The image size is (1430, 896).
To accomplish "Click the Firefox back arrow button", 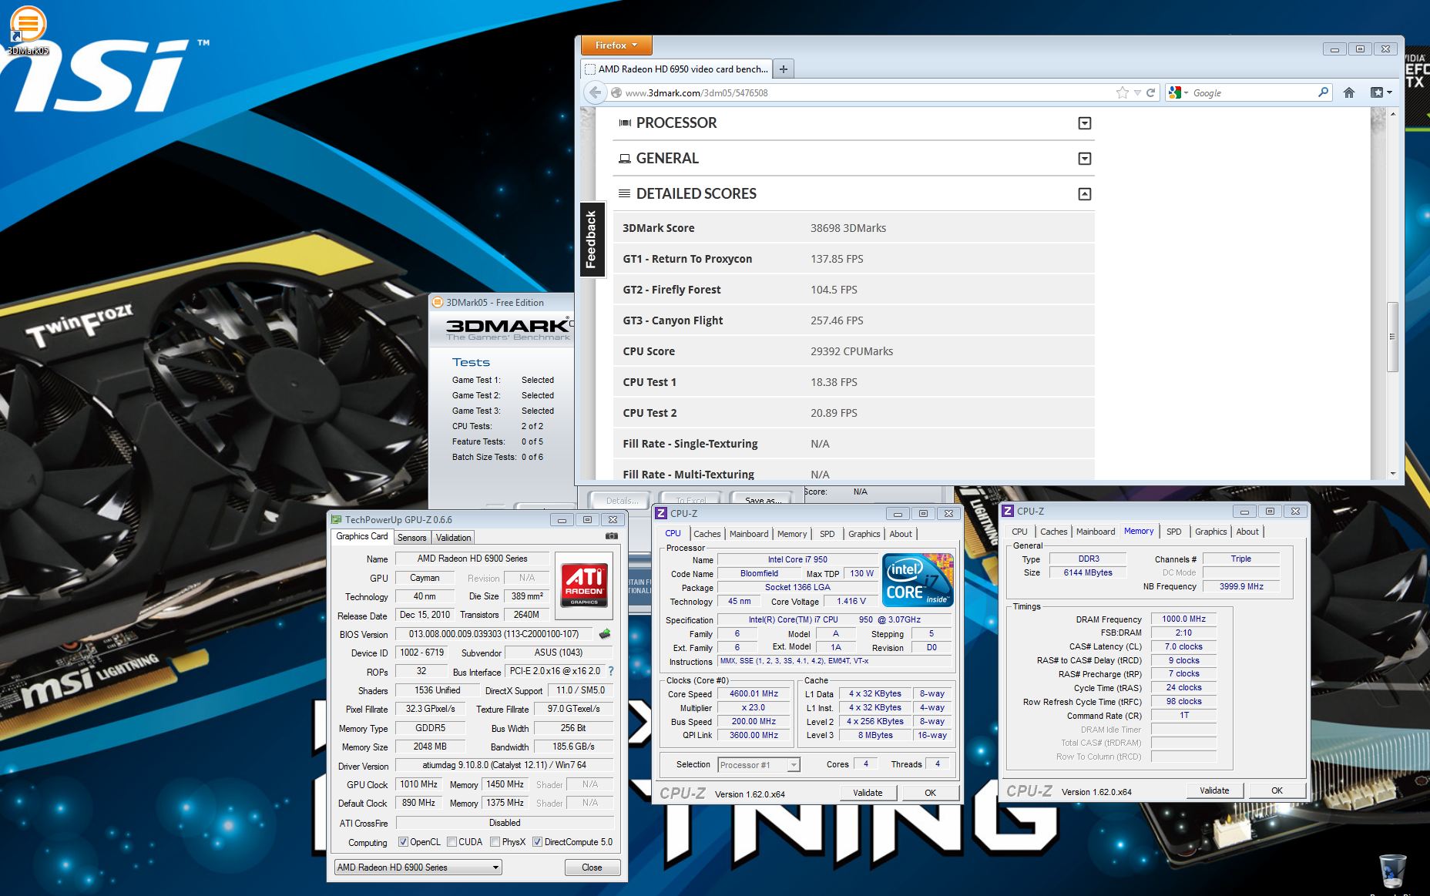I will pos(595,92).
